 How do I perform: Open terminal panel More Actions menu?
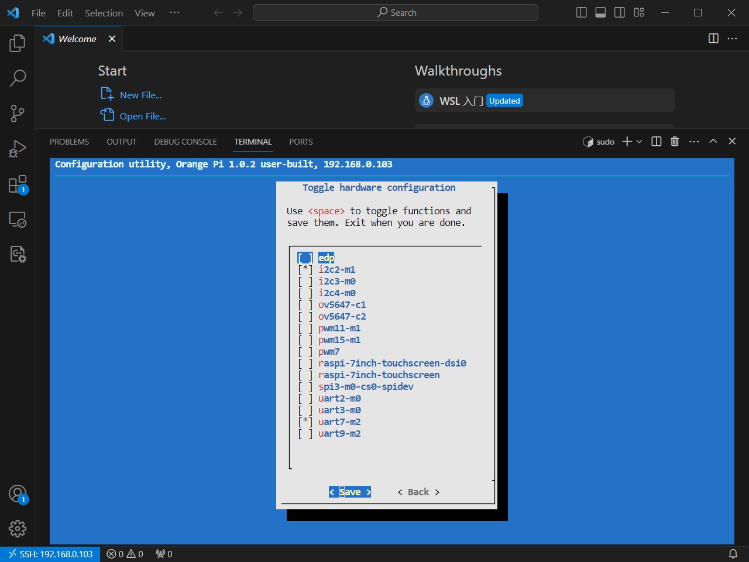pyautogui.click(x=694, y=141)
